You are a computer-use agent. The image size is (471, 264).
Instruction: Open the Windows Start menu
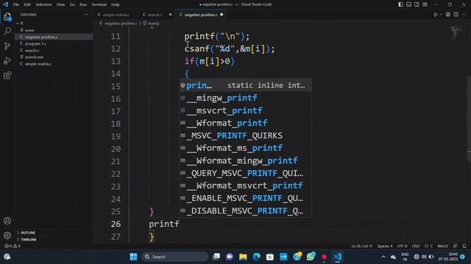pyautogui.click(x=133, y=257)
